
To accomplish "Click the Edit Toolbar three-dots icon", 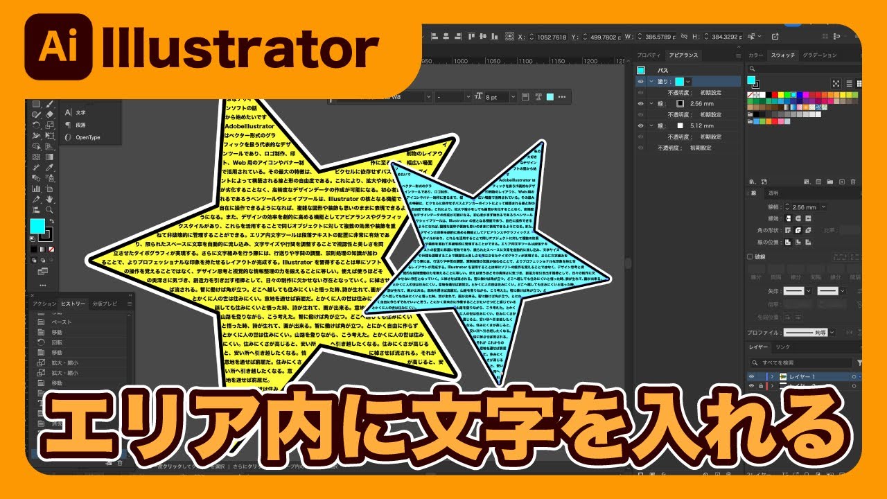I will 43,285.
